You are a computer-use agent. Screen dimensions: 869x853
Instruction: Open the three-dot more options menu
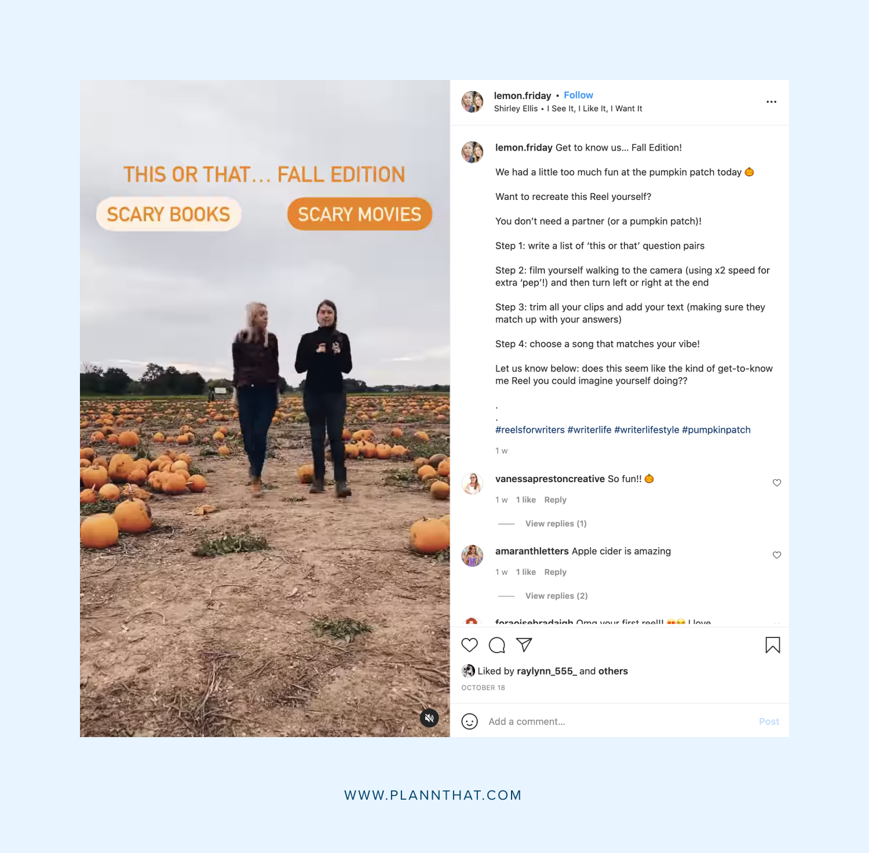click(x=771, y=102)
